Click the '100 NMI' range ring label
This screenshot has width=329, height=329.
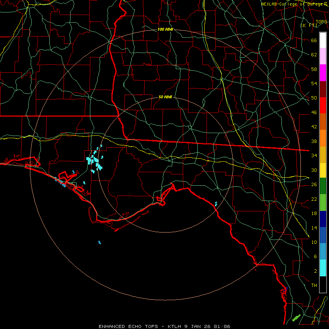[x=165, y=29]
